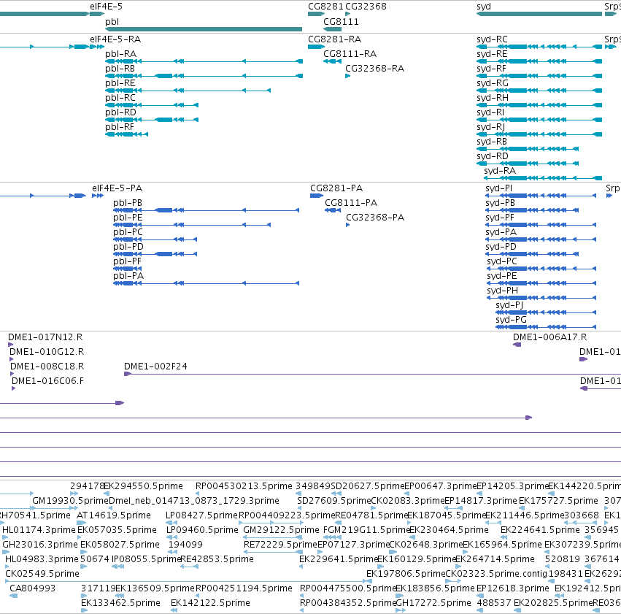Viewport: 621px width, 614px height.
Task: Select transcript syd-RE
Action: (x=539, y=61)
